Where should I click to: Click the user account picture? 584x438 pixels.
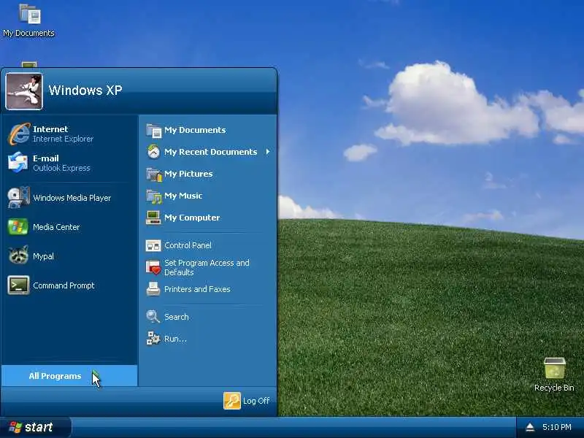24,91
